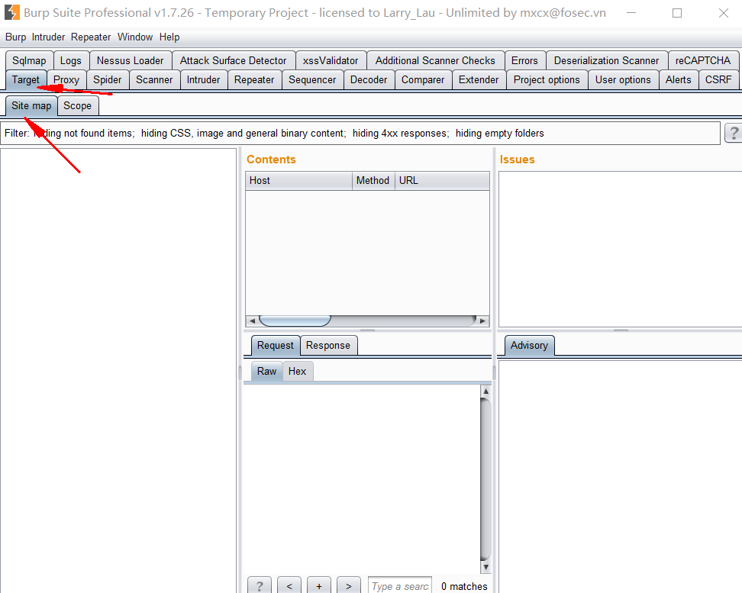This screenshot has height=593, width=742.
Task: Go to previous search match with < button
Action: 289,586
